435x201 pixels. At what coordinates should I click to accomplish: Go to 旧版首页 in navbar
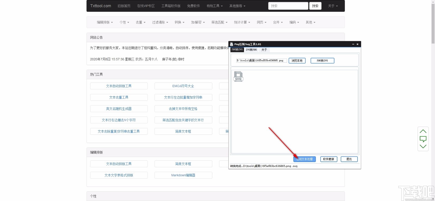pyautogui.click(x=124, y=6)
